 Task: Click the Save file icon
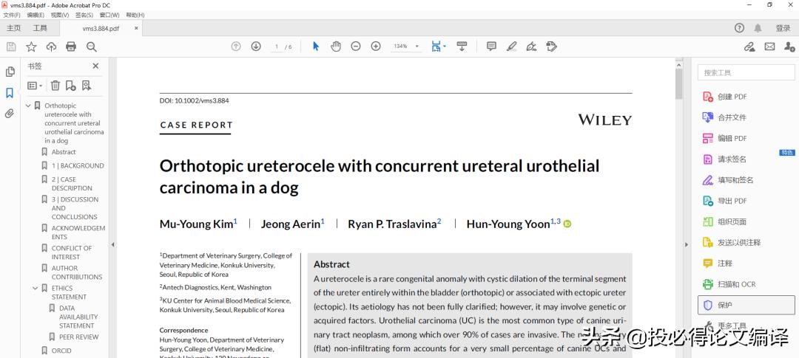point(11,47)
